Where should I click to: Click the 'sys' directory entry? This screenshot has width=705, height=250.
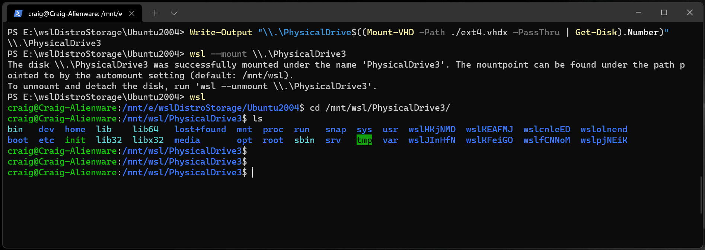(364, 129)
